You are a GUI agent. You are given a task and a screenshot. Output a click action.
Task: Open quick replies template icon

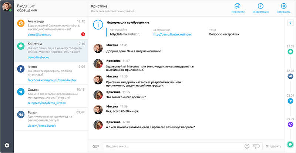click(256, 146)
